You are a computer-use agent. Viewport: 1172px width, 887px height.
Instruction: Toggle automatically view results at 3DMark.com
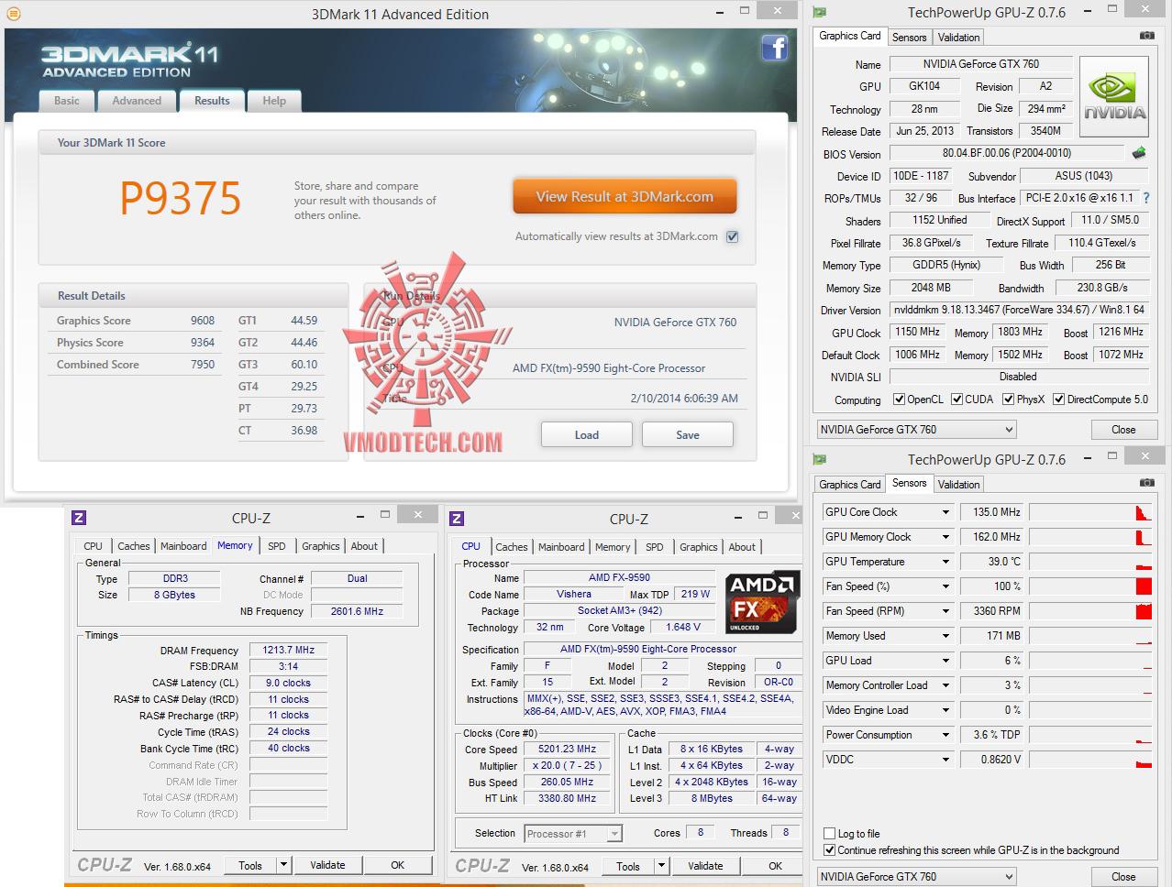732,236
